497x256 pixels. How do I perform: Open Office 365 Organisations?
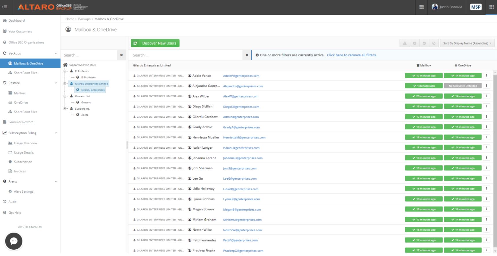tap(26, 42)
